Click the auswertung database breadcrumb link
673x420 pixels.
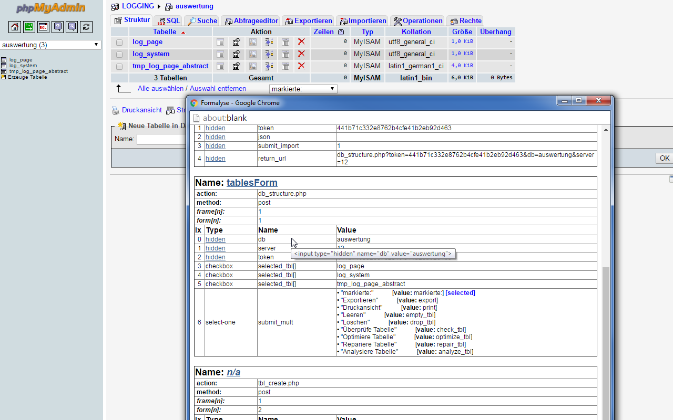point(194,6)
